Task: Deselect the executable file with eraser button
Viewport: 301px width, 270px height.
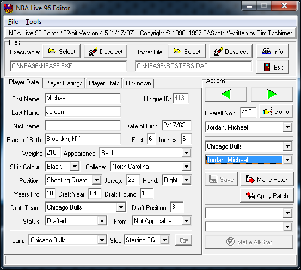Action: click(x=106, y=51)
